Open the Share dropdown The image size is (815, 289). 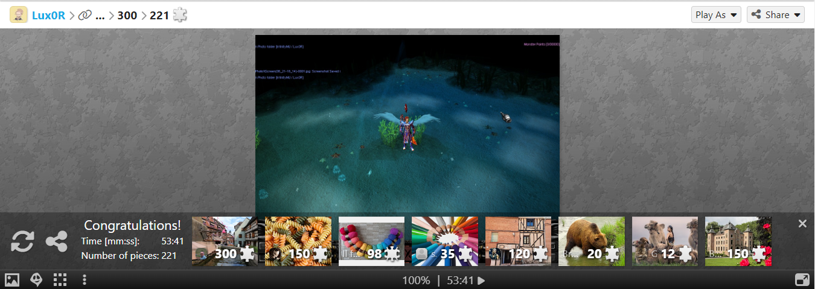(x=776, y=14)
